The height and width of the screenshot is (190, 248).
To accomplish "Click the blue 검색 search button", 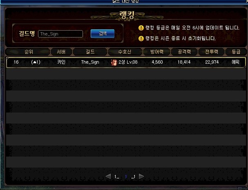I will 103,33.
